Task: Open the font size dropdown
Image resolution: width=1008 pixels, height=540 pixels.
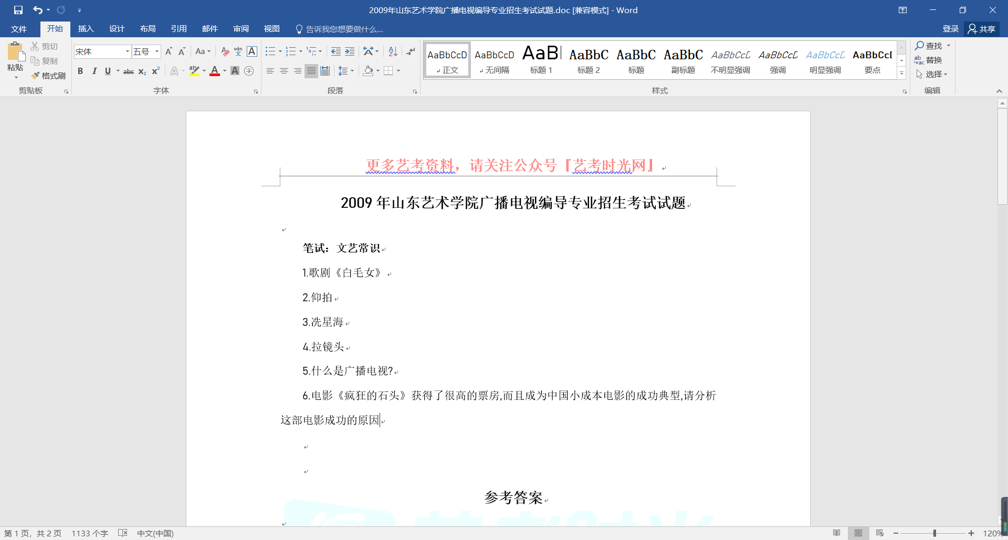Action: point(156,51)
